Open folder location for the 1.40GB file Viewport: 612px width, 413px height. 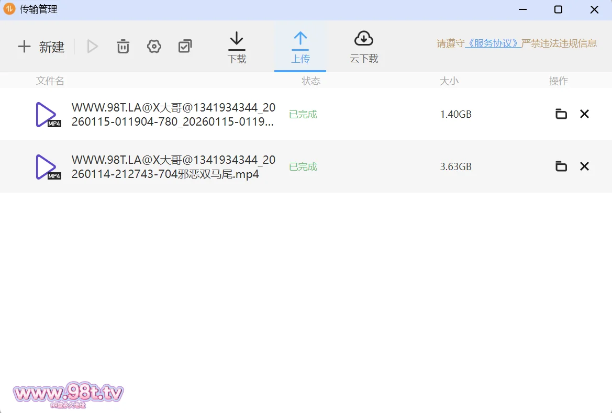click(561, 114)
